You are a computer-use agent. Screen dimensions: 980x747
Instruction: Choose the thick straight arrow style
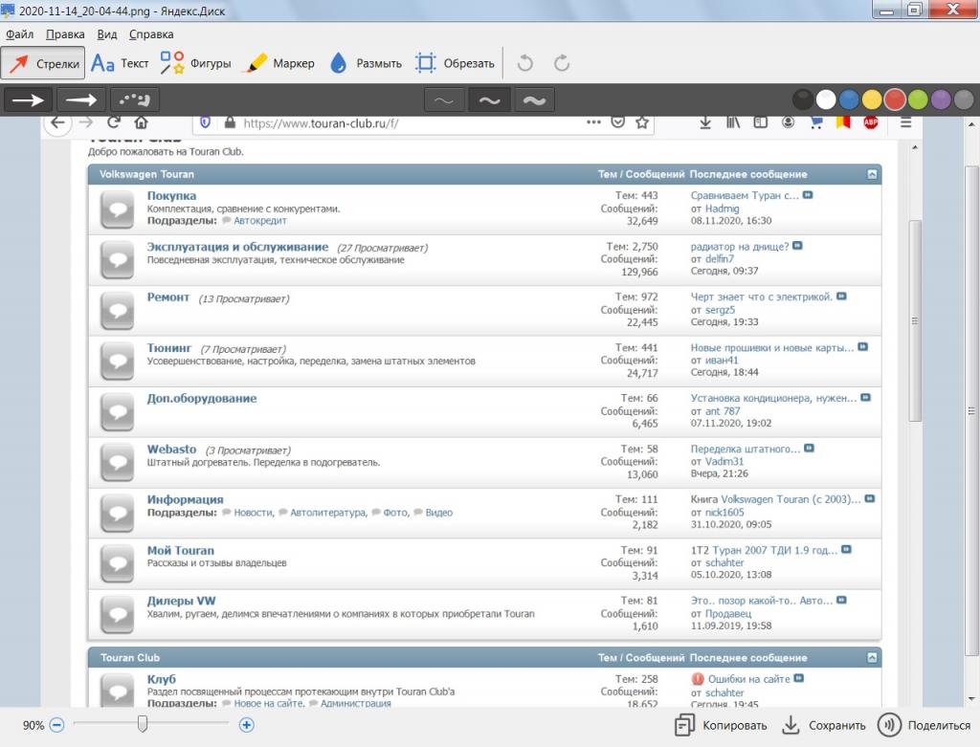coord(28,99)
